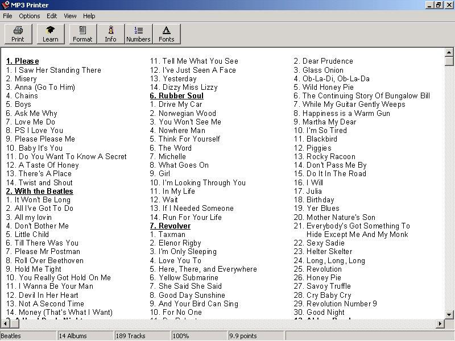Open the Fonts toolbar button
Screen dimensions: 455x341
click(x=167, y=34)
